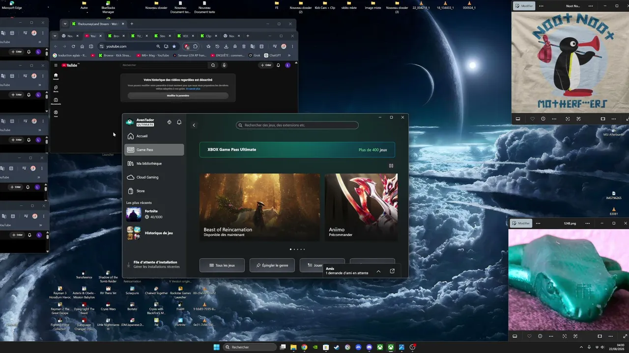
Task: Expand the Amis friends panel chevron
Action: coord(378,271)
